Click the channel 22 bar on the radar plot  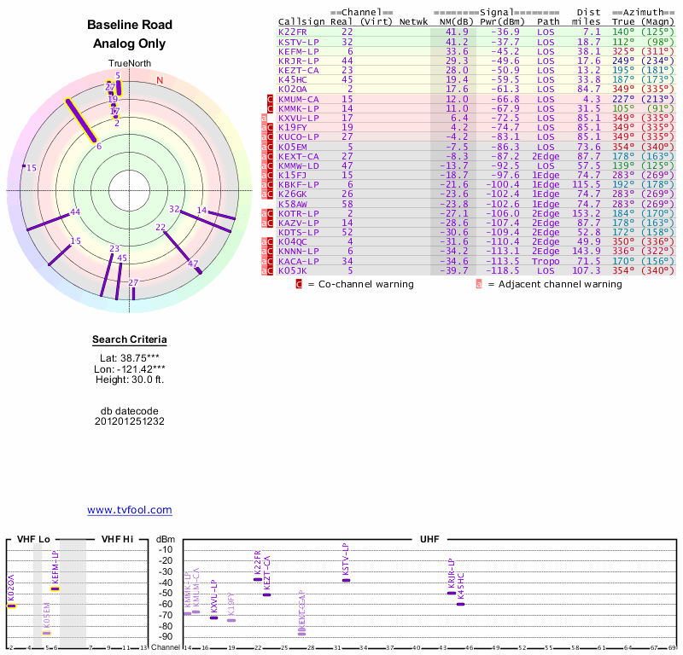[177, 246]
